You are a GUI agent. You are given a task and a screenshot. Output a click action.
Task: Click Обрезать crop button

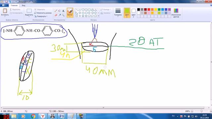pyautogui.click(x=39, y=10)
